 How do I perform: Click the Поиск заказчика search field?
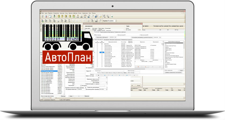pyautogui.click(x=171, y=70)
